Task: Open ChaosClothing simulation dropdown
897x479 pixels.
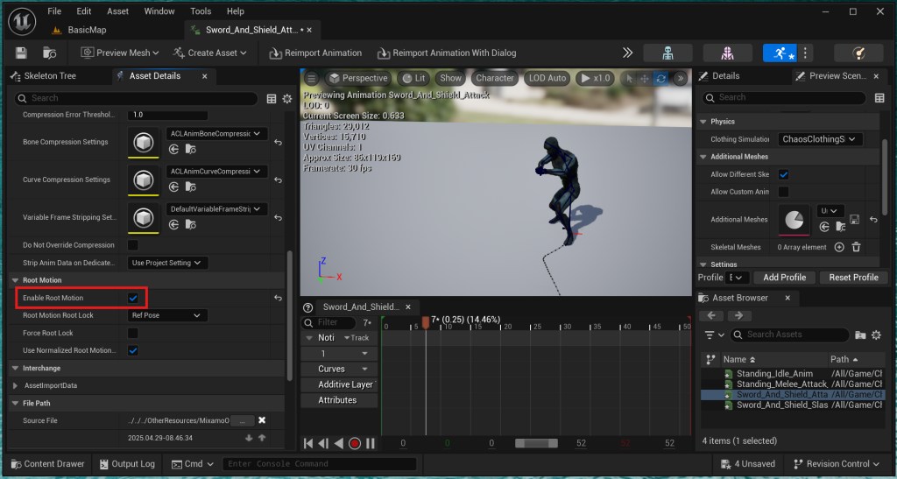Action: (x=820, y=139)
